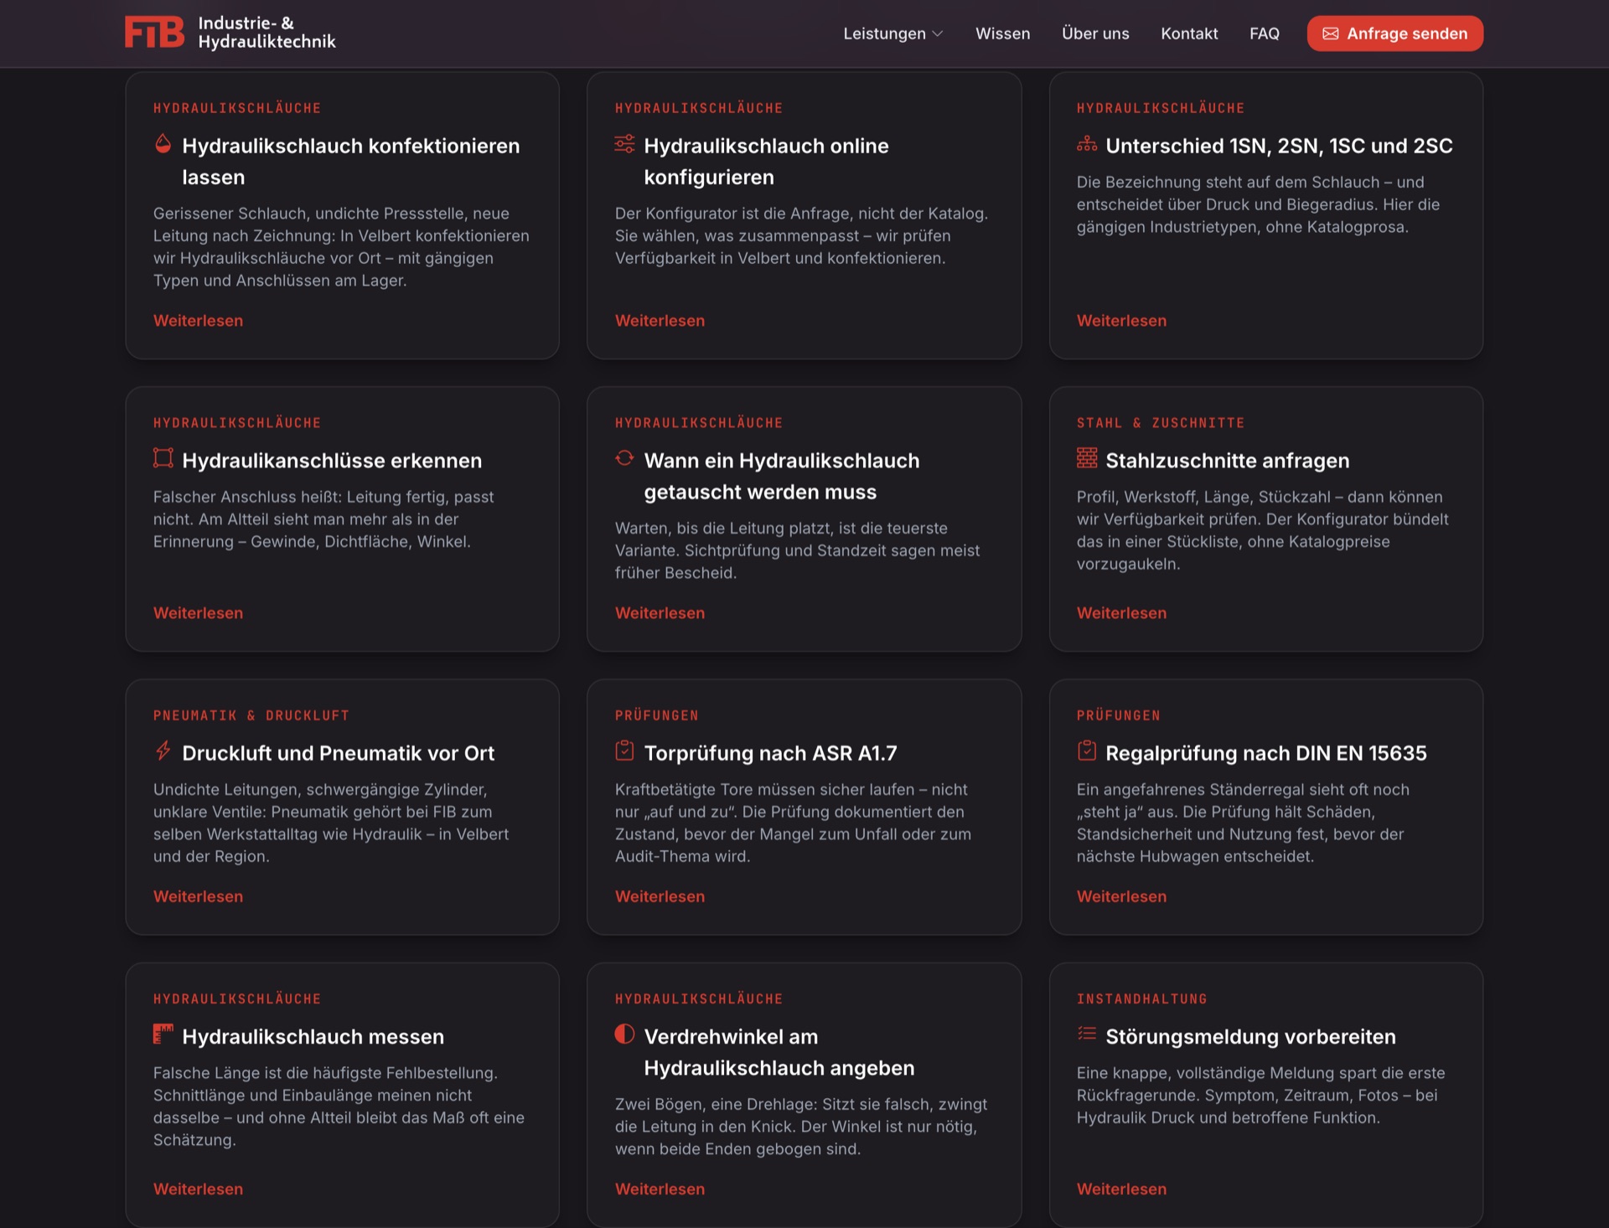Click ruler icon beside Hydraulikschlauch messen
This screenshot has width=1609, height=1228.
[x=163, y=1035]
